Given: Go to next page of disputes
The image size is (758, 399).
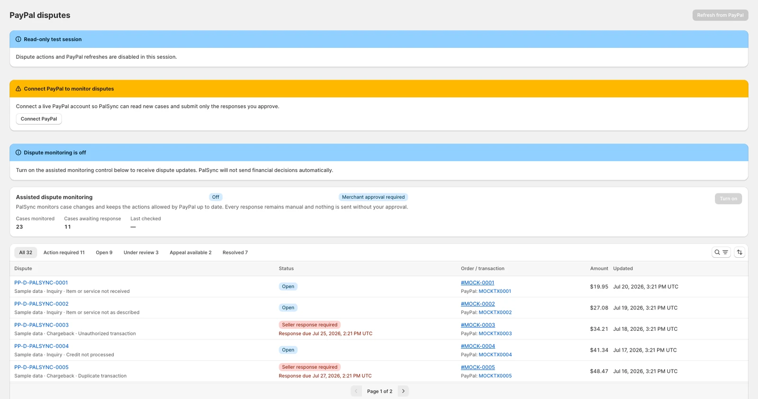Looking at the screenshot, I should pos(403,391).
